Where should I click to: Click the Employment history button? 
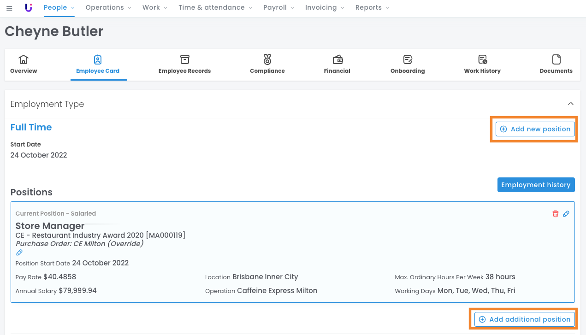pyautogui.click(x=536, y=185)
